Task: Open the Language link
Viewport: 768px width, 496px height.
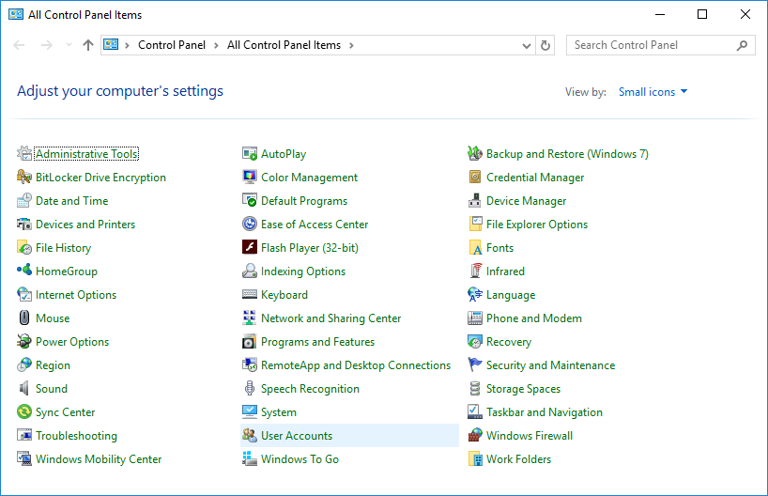Action: coord(511,295)
